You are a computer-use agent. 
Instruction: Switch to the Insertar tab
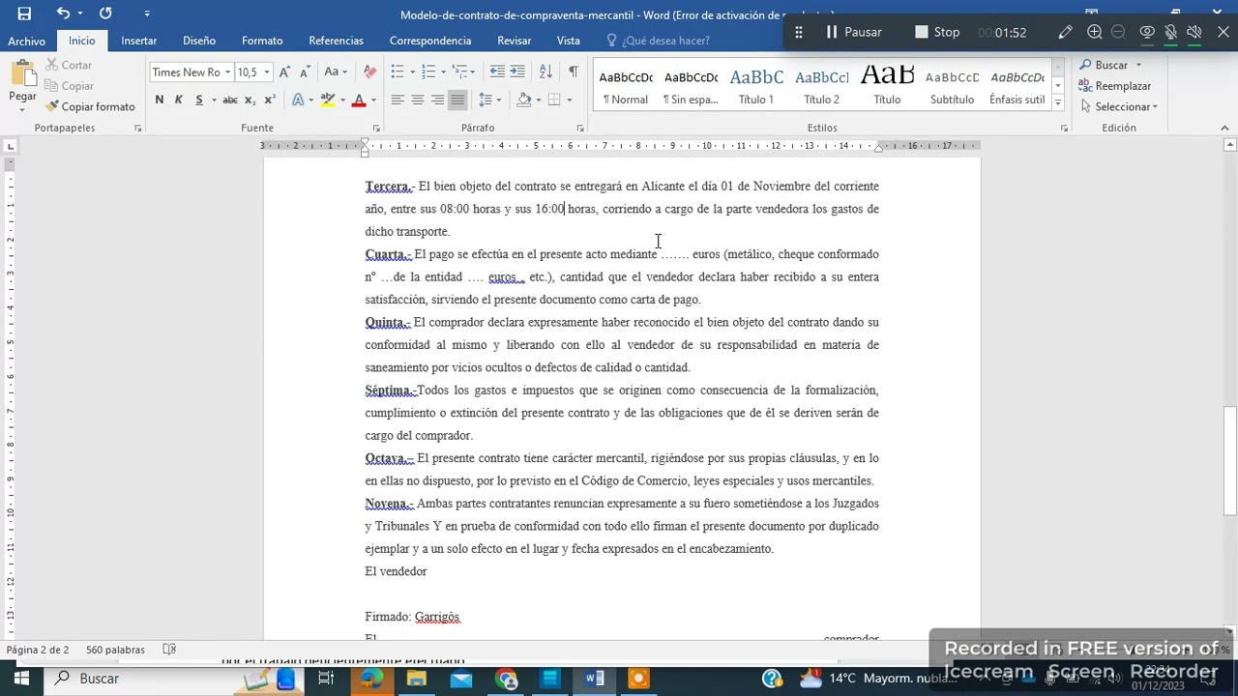pos(138,41)
